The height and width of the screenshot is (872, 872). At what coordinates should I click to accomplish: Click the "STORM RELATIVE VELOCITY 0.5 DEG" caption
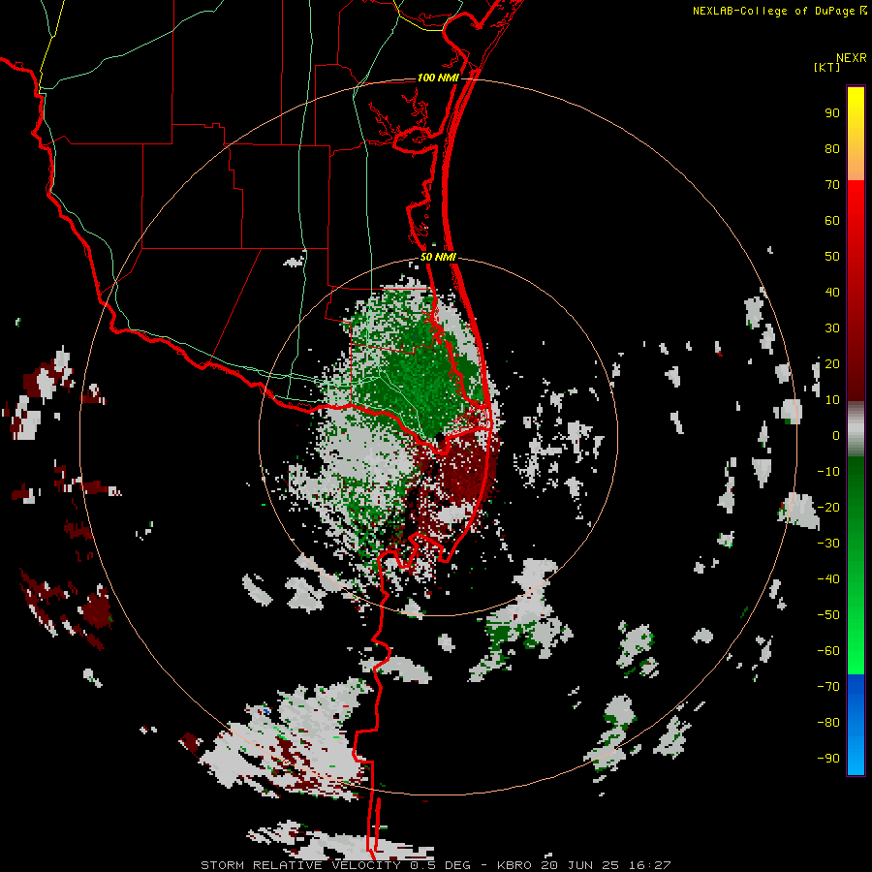click(335, 865)
